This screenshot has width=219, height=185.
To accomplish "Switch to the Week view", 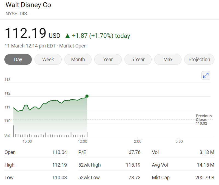I will tap(48, 60).
